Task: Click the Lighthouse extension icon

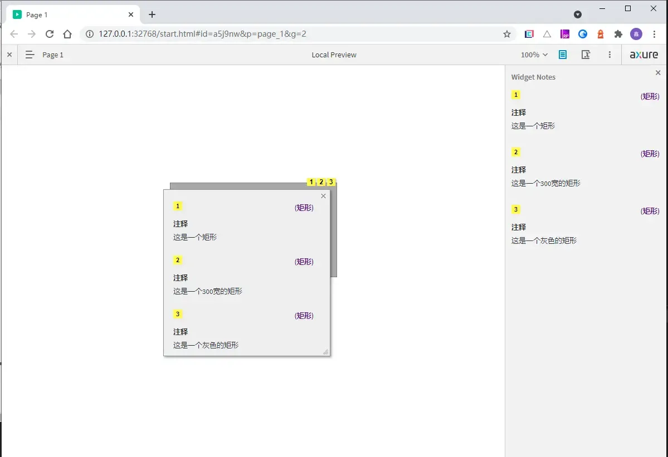Action: click(x=601, y=34)
